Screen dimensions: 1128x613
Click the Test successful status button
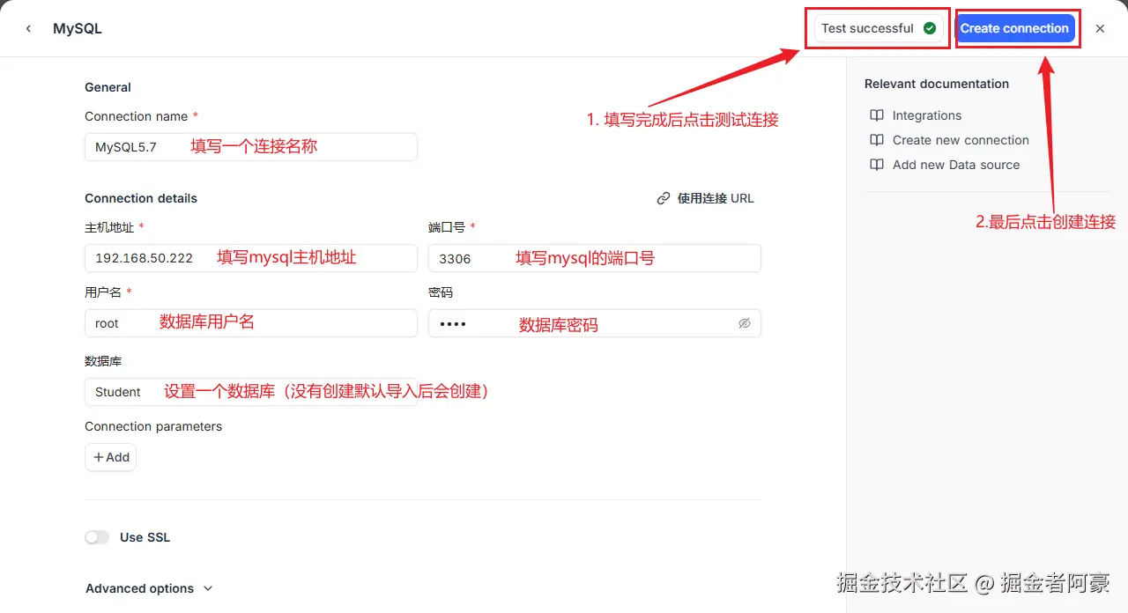[879, 28]
